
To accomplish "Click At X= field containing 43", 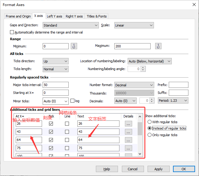I will coord(29,132).
